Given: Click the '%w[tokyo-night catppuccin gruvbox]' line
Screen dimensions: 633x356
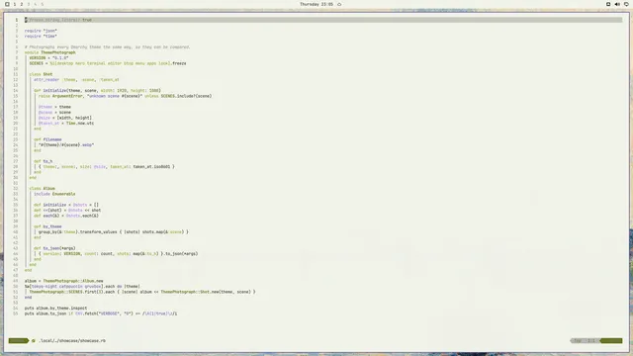Looking at the screenshot, I should click(x=82, y=286).
